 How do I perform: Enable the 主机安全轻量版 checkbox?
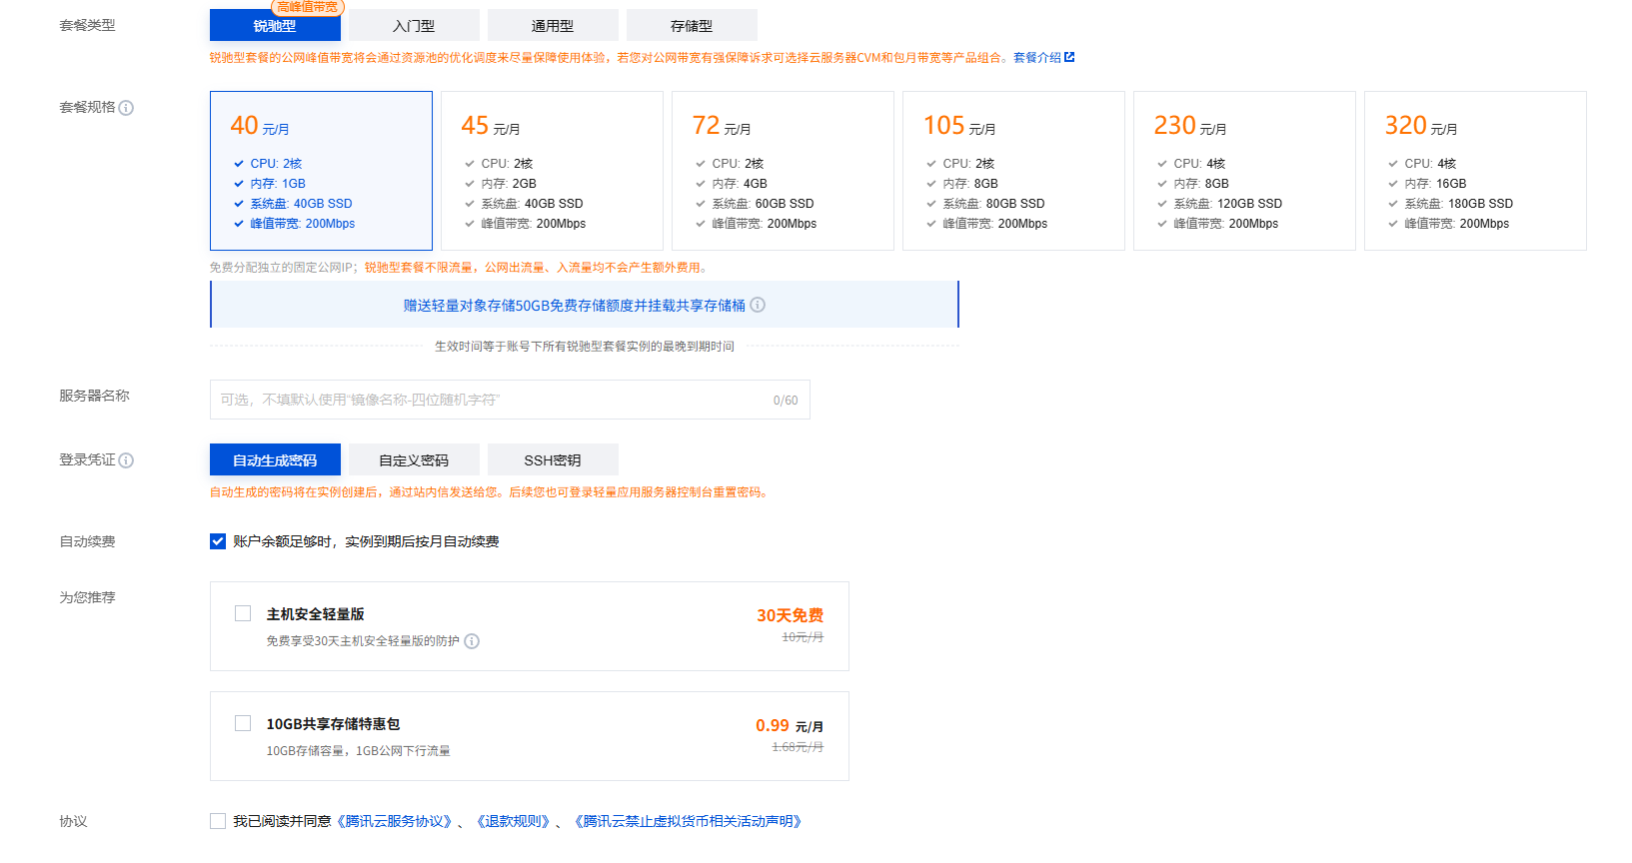(243, 613)
